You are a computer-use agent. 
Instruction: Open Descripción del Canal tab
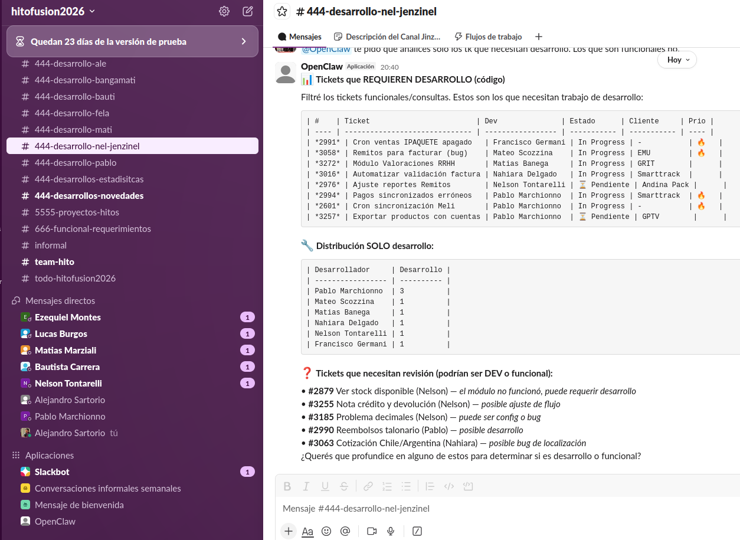(x=388, y=37)
